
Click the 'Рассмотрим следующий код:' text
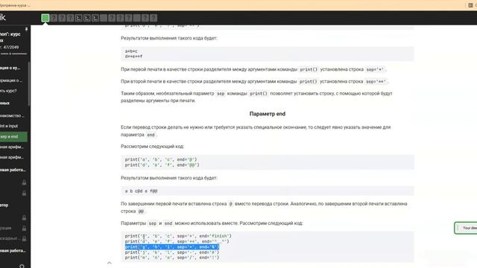[152, 147]
